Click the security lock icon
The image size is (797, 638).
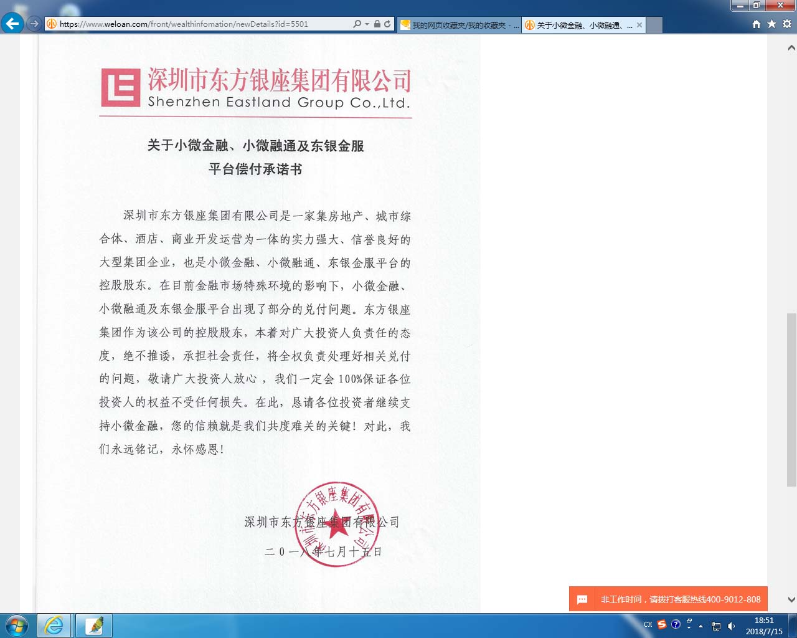tap(377, 24)
